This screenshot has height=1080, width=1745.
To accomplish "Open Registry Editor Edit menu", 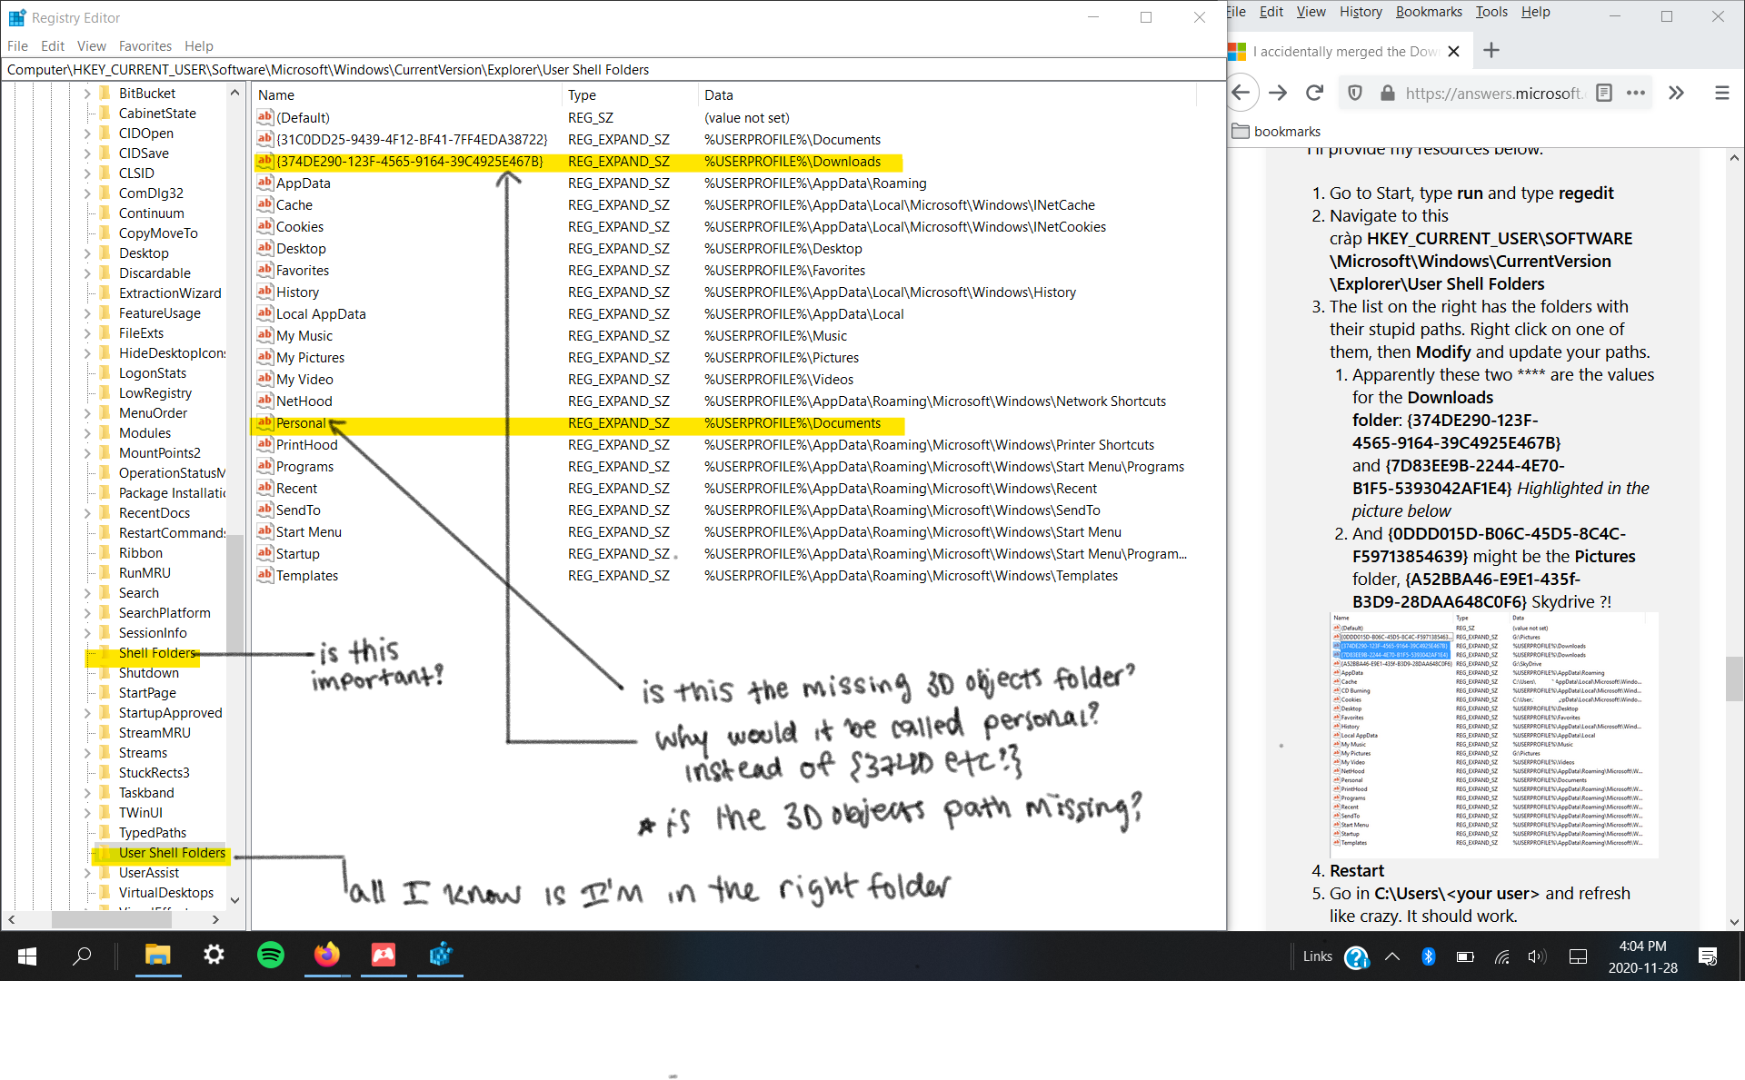I will [x=53, y=46].
